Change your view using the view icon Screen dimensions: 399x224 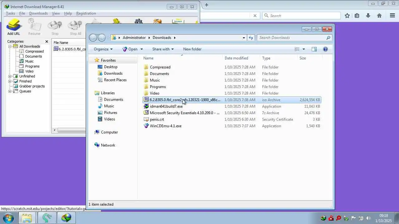click(297, 49)
